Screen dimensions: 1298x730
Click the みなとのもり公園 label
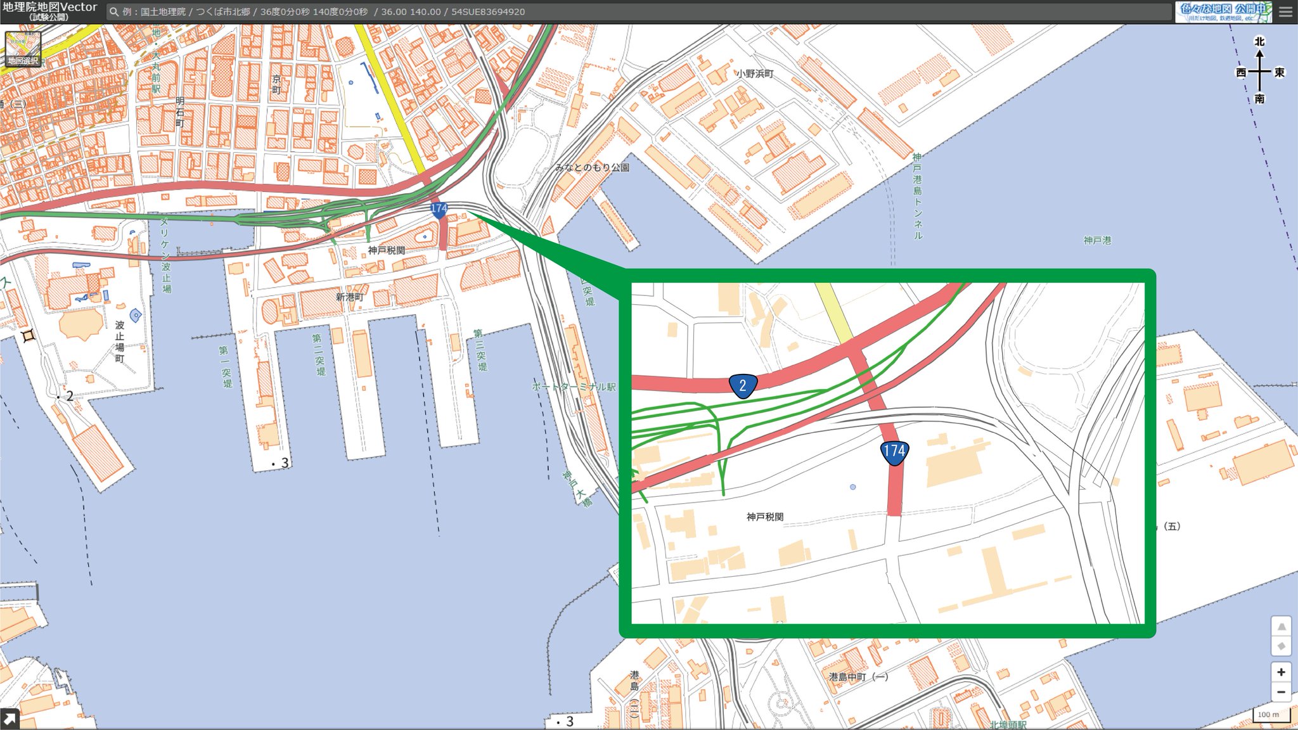pyautogui.click(x=592, y=167)
